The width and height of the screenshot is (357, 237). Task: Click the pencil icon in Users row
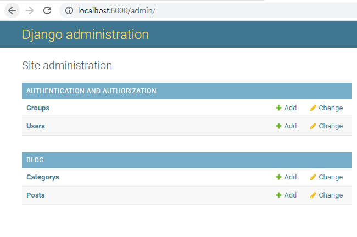[313, 126]
